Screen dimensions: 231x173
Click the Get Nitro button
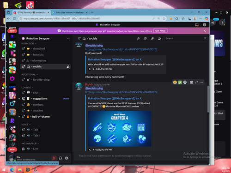160,31
